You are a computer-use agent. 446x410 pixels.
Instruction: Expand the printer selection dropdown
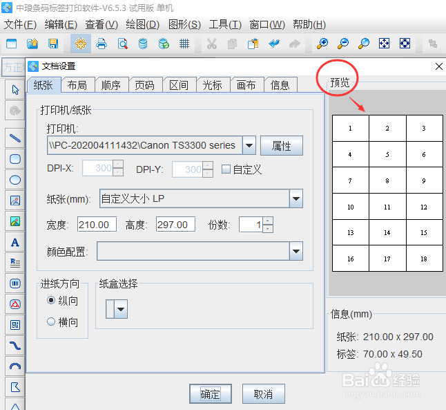(249, 145)
